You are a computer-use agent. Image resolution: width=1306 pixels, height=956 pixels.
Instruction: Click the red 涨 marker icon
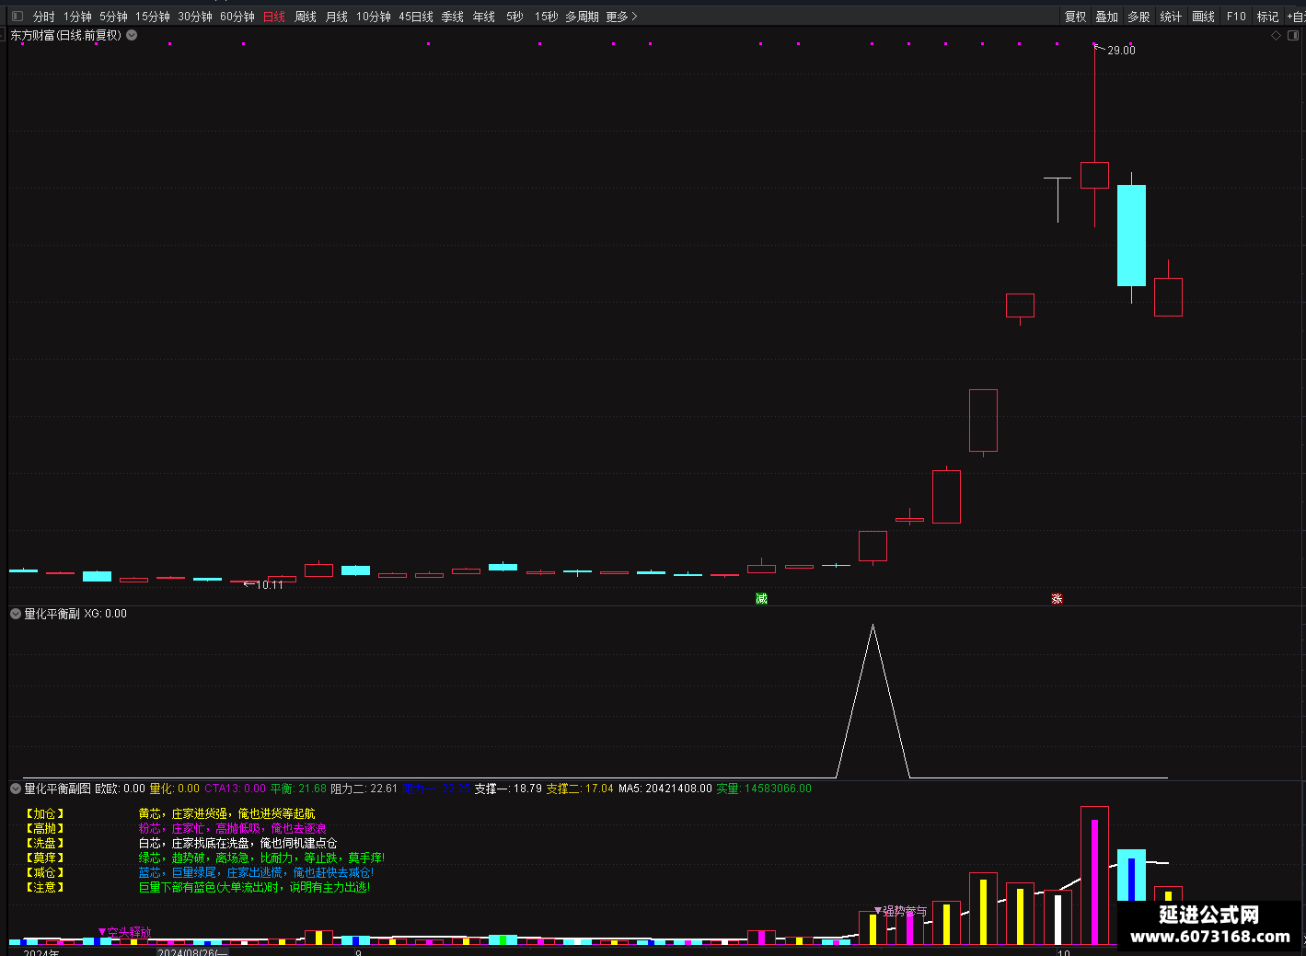(1057, 599)
